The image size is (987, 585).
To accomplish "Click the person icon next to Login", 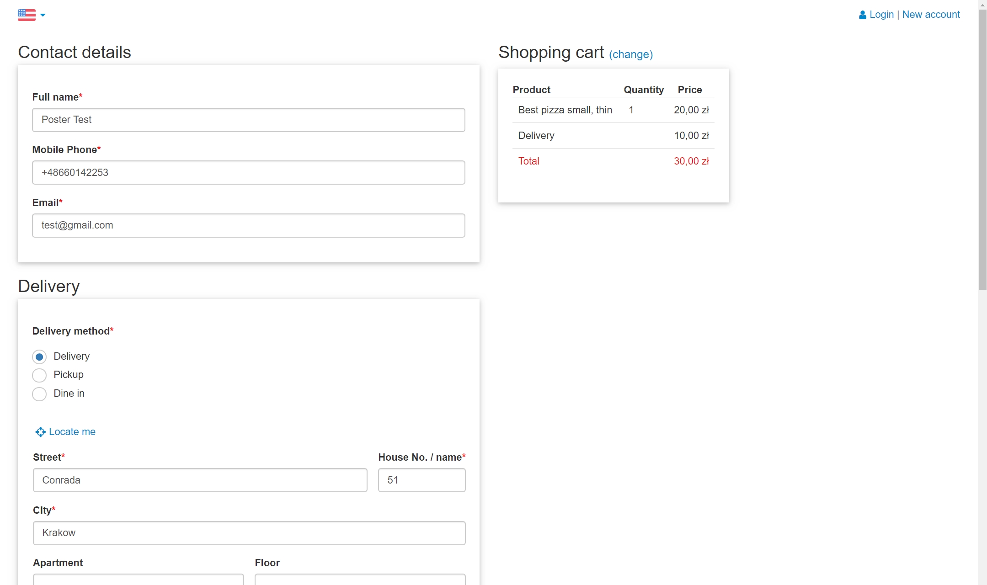I will 862,14.
